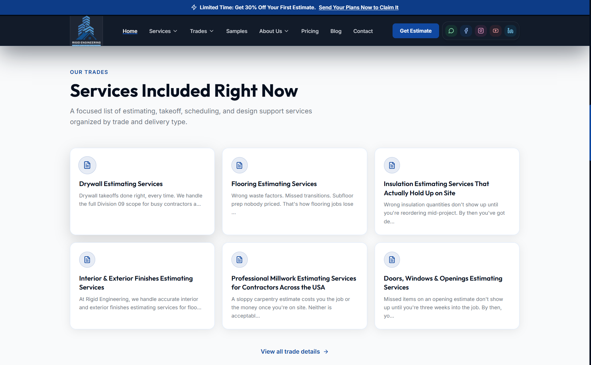The height and width of the screenshot is (365, 591).
Task: Open the Instagram profile icon
Action: tap(481, 31)
